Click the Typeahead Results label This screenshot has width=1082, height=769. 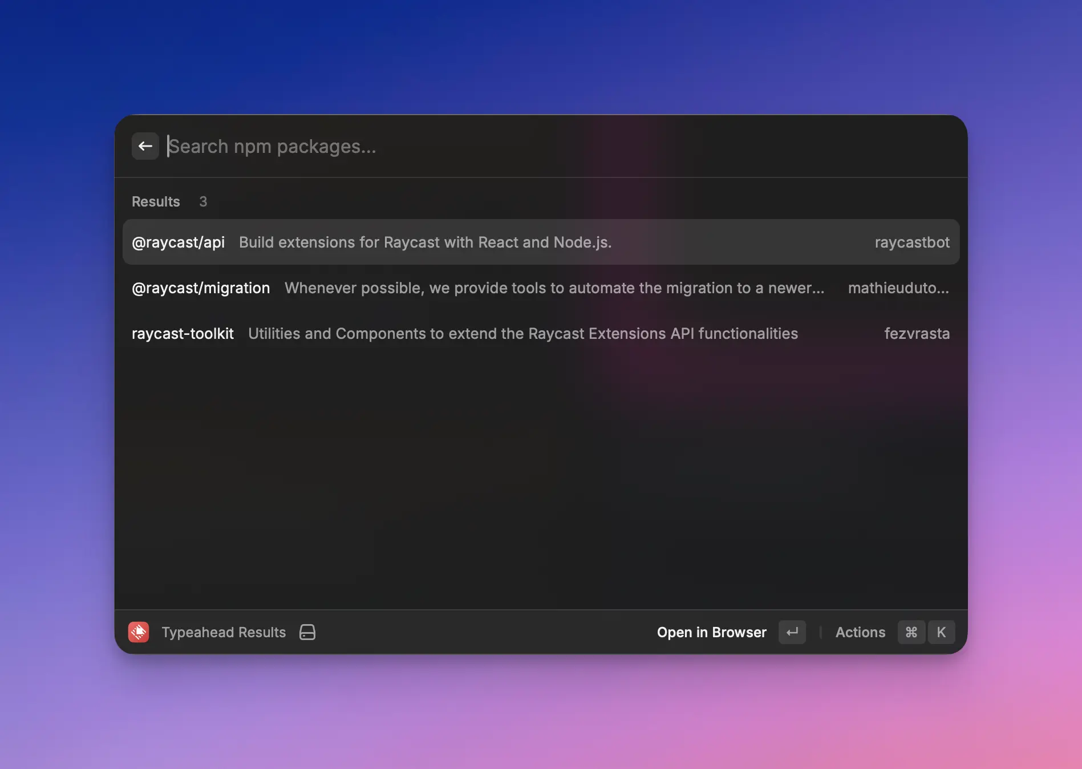click(224, 632)
